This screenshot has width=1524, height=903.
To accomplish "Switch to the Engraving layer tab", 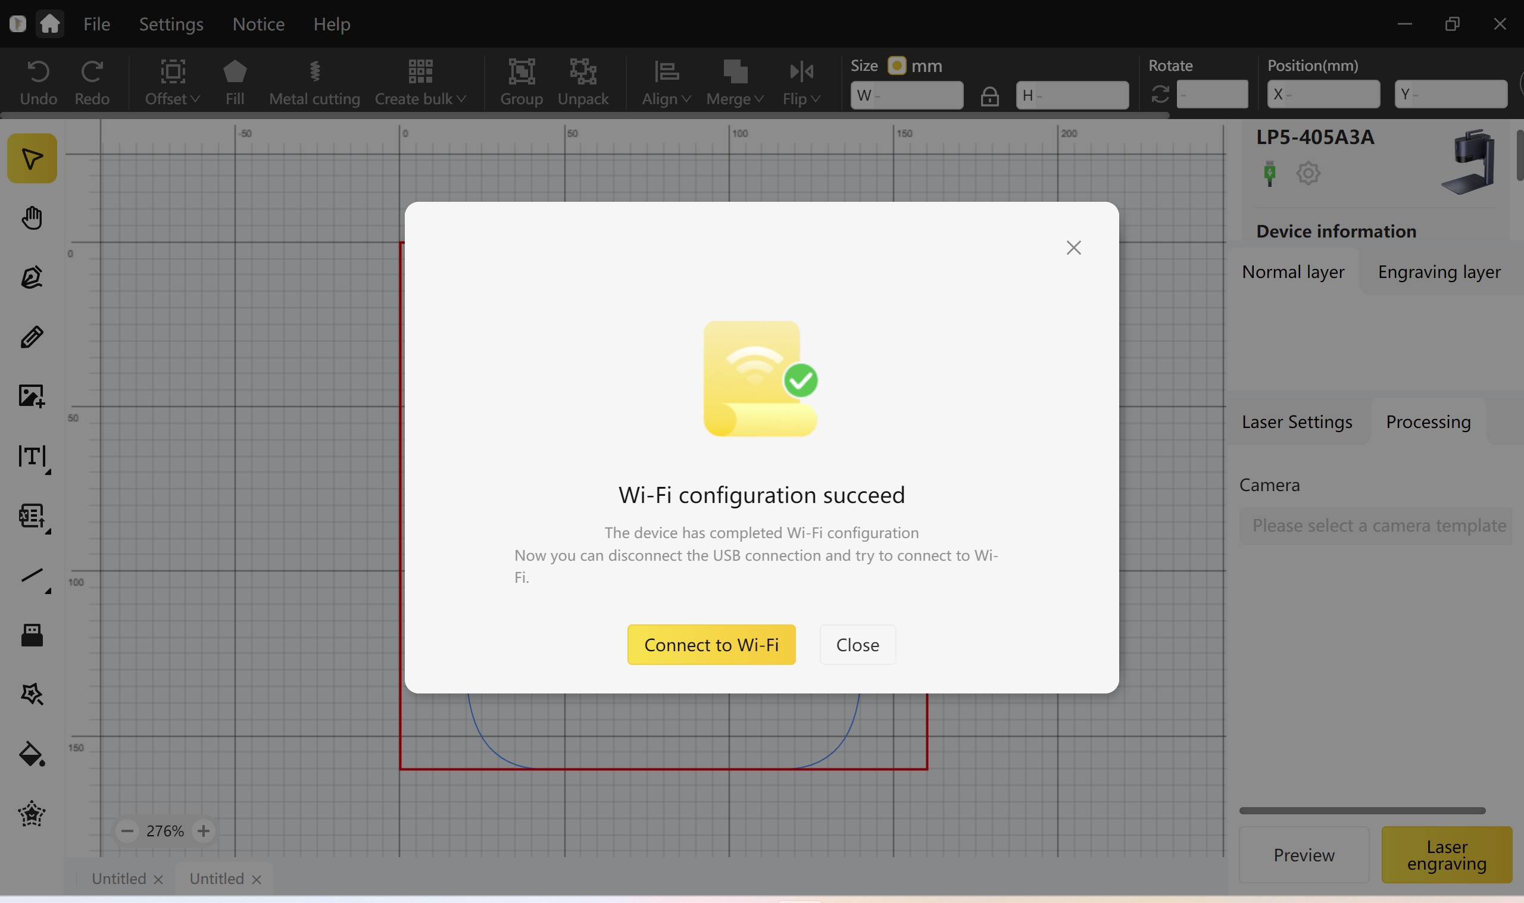I will [1438, 272].
